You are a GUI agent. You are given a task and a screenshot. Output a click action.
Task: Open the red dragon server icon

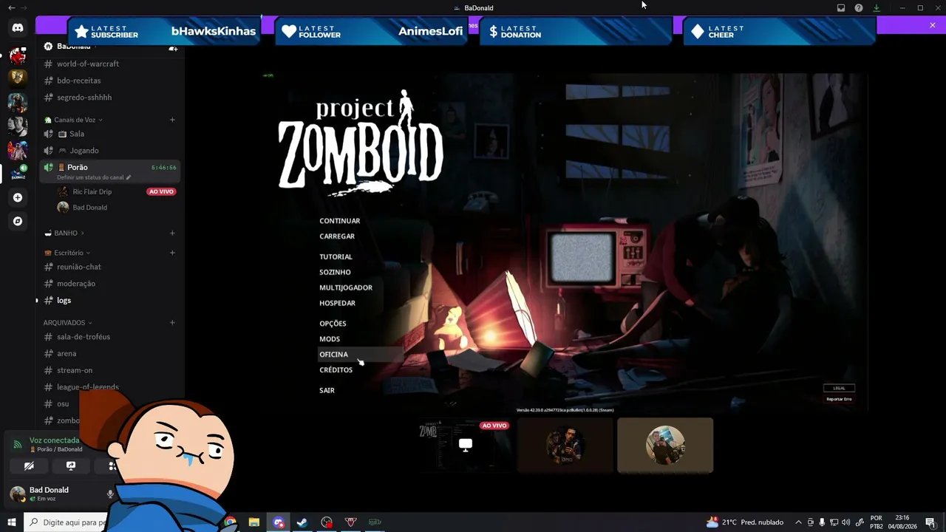18,55
